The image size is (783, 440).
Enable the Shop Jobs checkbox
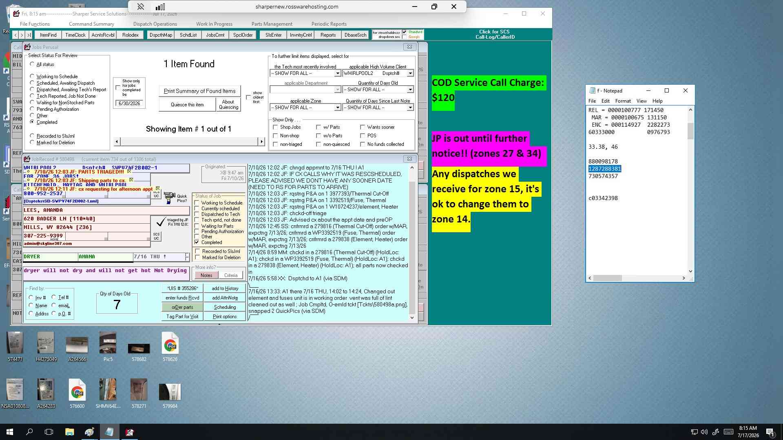tap(275, 127)
